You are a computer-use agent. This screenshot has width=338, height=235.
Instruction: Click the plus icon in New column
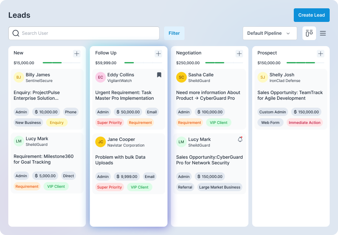[x=77, y=54]
